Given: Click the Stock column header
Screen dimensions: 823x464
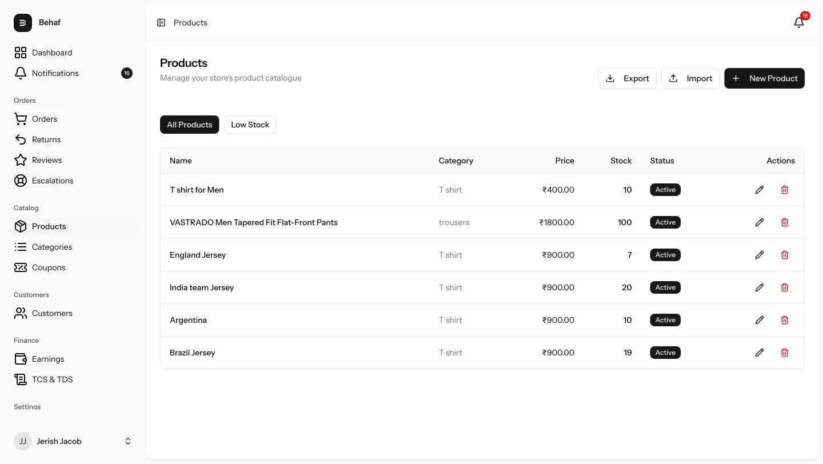Looking at the screenshot, I should pyautogui.click(x=621, y=161).
